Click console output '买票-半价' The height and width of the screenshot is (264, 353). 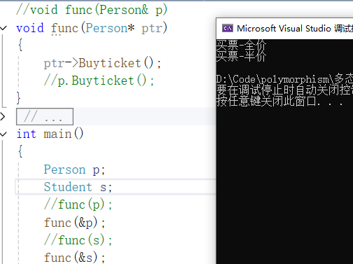pos(241,56)
